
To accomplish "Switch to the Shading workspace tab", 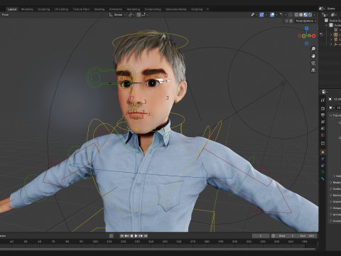I will coord(99,9).
